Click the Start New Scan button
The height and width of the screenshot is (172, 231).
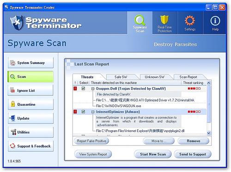[x=153, y=154]
